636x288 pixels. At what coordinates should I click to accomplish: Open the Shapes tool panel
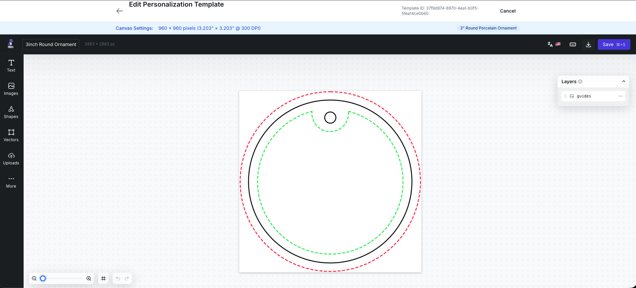(x=11, y=112)
